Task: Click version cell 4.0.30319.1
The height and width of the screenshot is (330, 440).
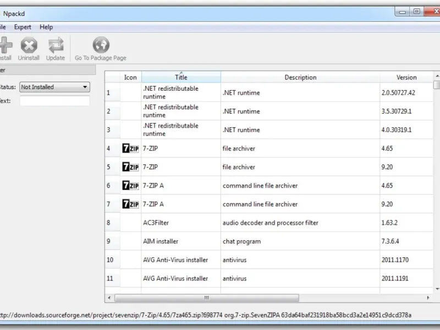Action: 406,129
